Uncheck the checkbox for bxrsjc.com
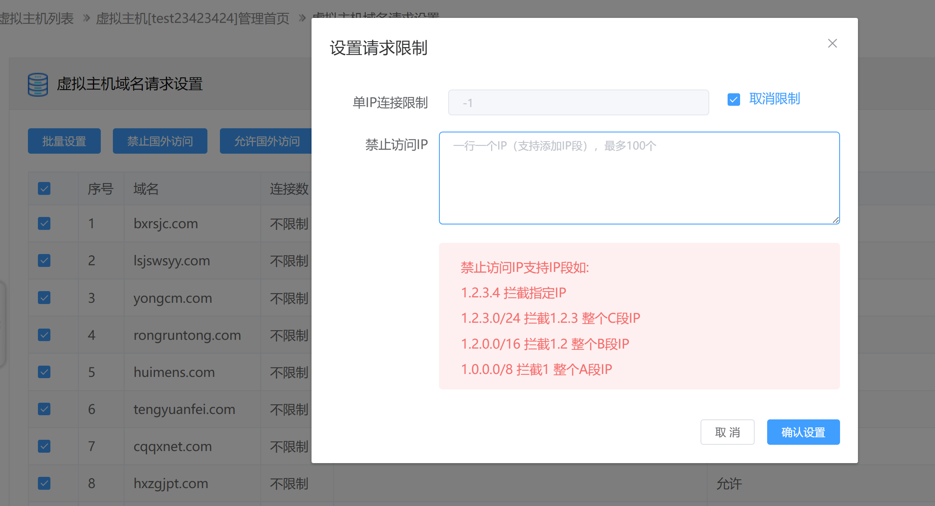935x506 pixels. pos(44,224)
